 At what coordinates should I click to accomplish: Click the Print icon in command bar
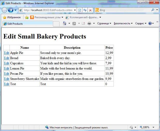pos(89,24)
